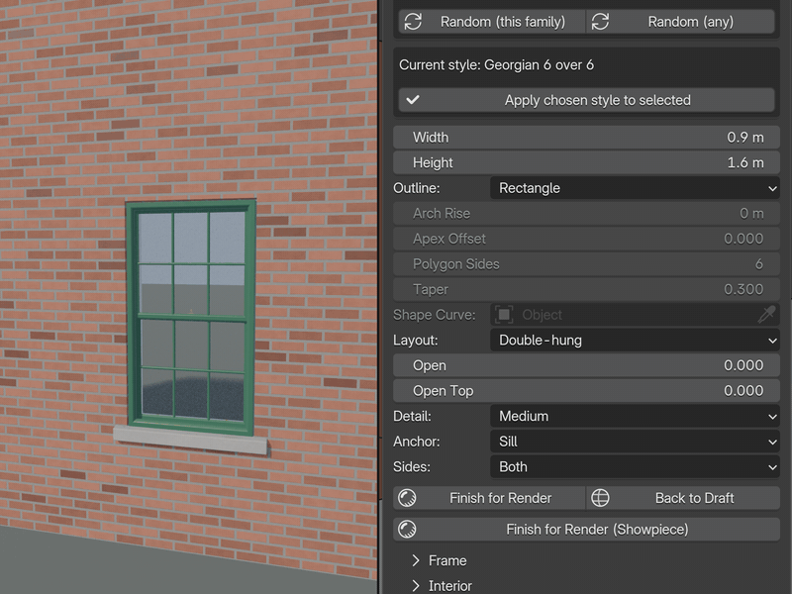Click the Random (any) button

[x=680, y=22]
